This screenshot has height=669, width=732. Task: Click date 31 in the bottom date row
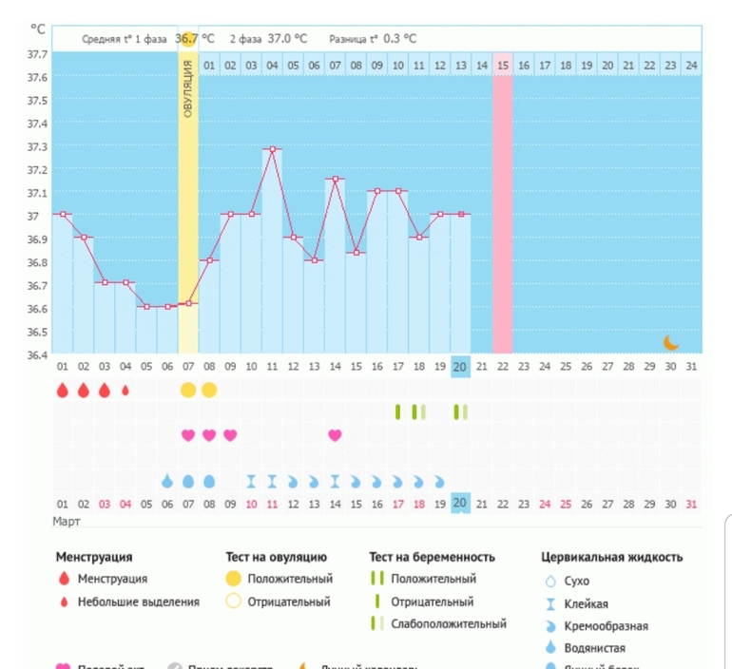[691, 503]
